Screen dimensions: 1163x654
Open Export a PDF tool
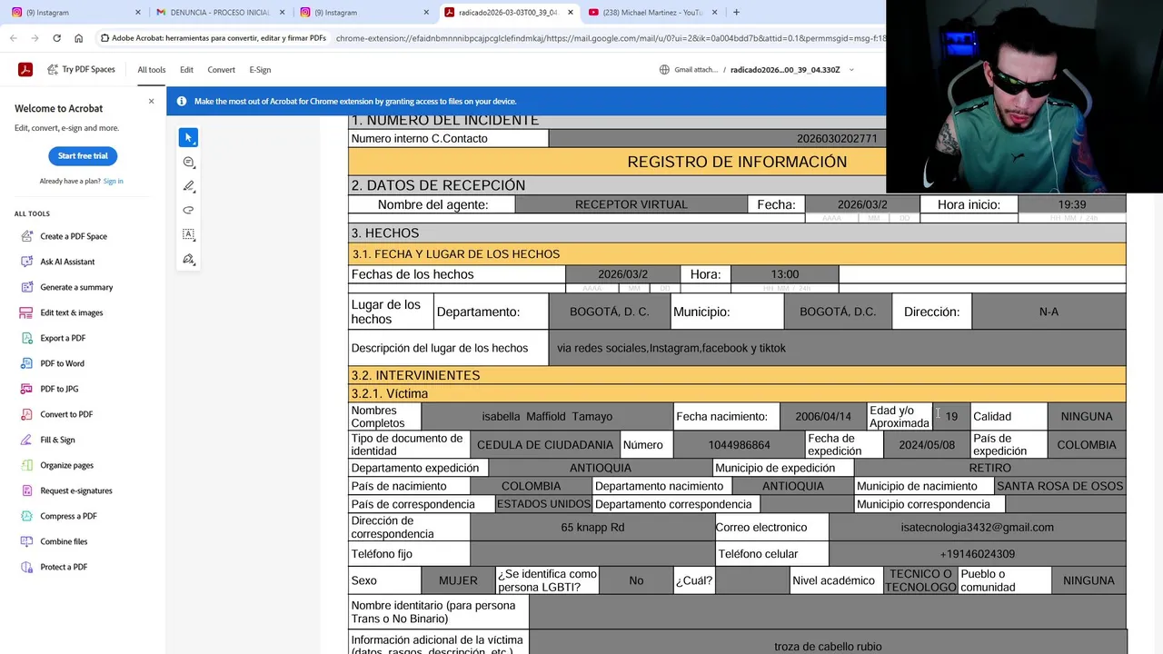(x=63, y=338)
